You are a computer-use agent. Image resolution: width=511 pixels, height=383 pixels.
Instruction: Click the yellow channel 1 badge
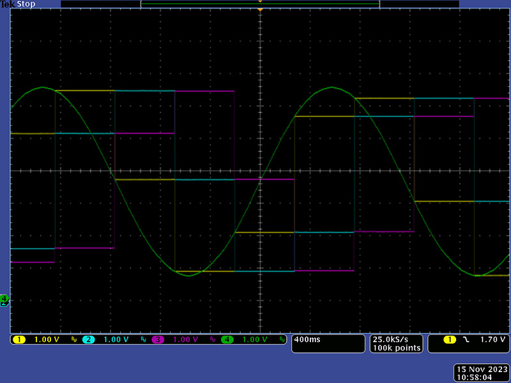[x=18, y=340]
